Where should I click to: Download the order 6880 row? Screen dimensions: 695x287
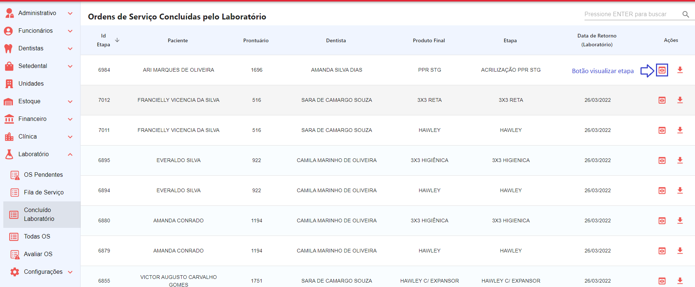click(x=680, y=220)
